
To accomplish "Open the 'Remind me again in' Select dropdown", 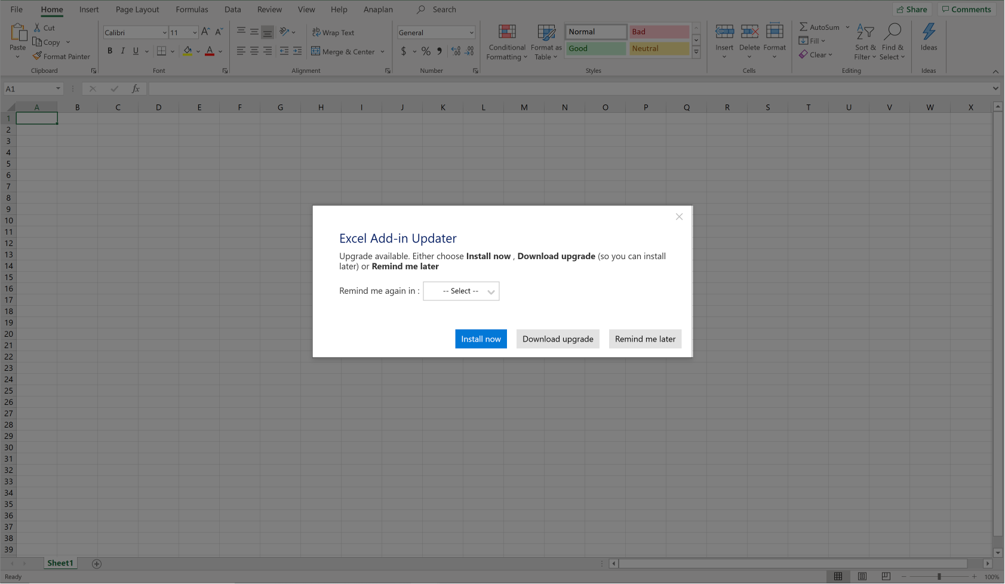I will coord(460,291).
